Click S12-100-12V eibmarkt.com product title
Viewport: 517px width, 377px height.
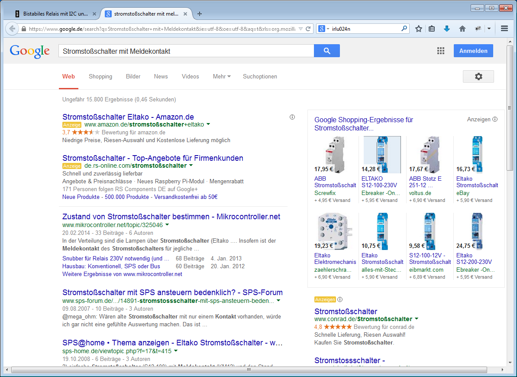click(x=430, y=259)
